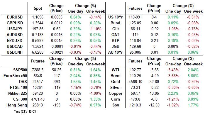Click the S&P500 futures value 7288.5
The image size is (205, 117).
click(38, 70)
